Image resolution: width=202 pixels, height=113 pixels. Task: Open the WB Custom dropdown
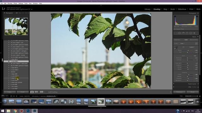(192, 47)
